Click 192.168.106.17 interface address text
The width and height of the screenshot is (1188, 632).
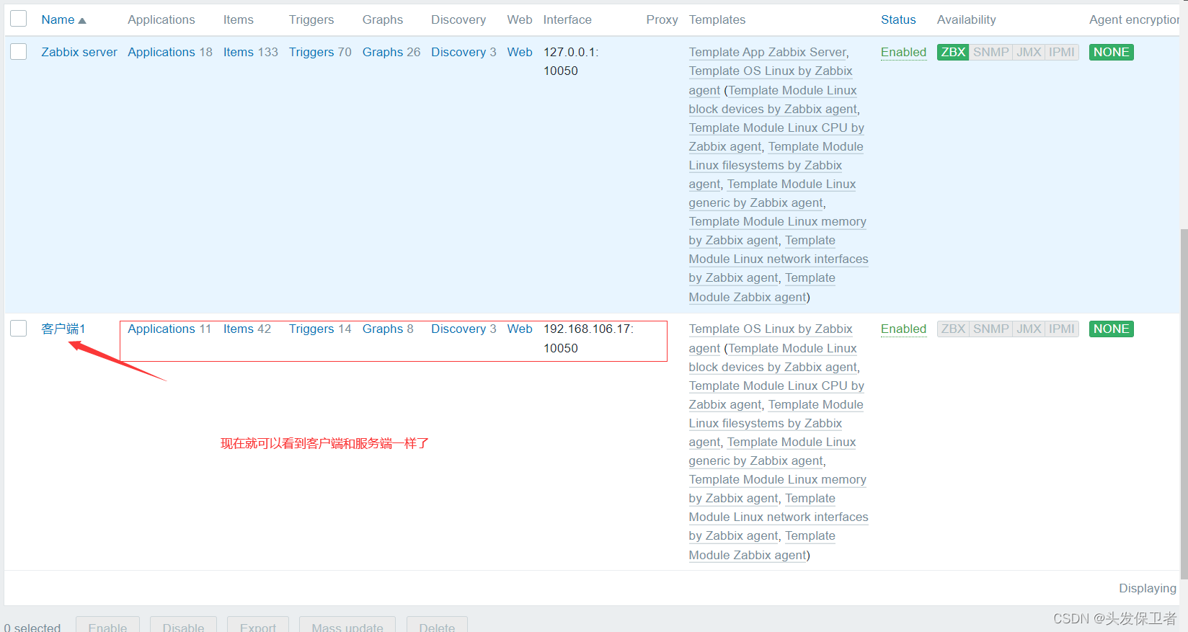[587, 329]
